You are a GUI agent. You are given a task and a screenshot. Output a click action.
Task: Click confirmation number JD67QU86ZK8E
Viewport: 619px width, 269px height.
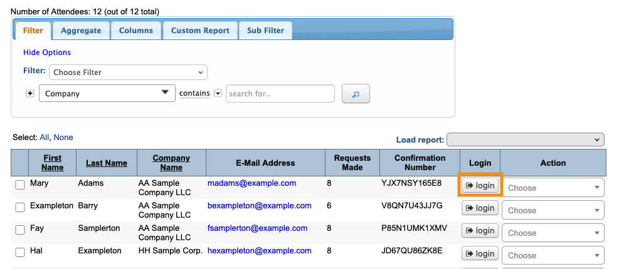point(412,251)
